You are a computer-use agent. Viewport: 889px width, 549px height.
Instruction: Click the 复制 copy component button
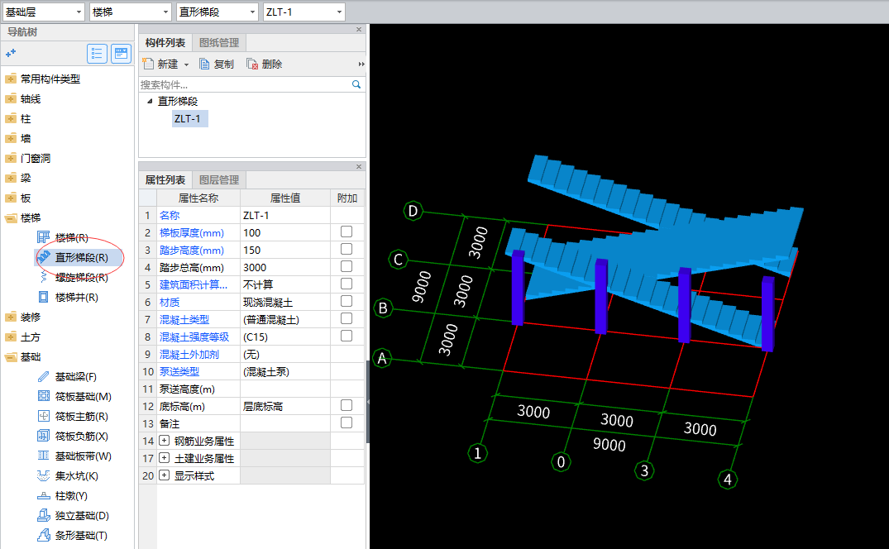pos(217,64)
